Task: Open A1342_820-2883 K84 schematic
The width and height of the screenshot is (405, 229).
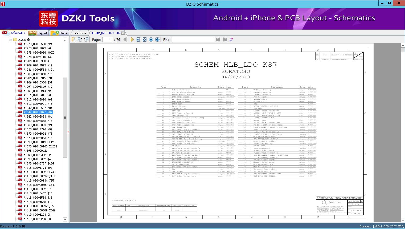Action: [38, 116]
